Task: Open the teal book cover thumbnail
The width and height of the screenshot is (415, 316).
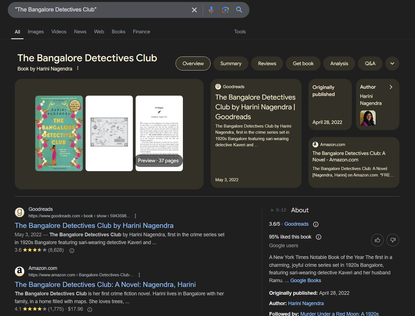Action: coord(59,133)
